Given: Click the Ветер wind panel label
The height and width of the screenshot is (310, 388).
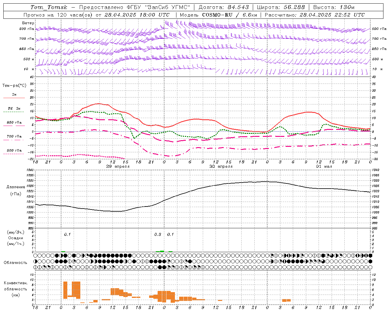Looking at the screenshot, I should (28, 23).
